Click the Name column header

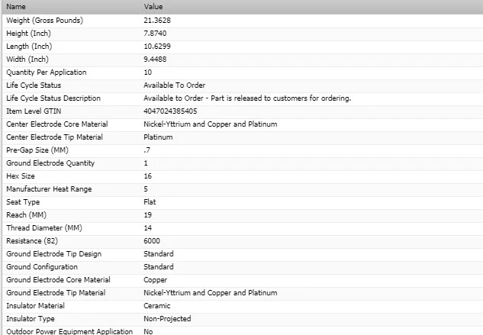(16, 6)
